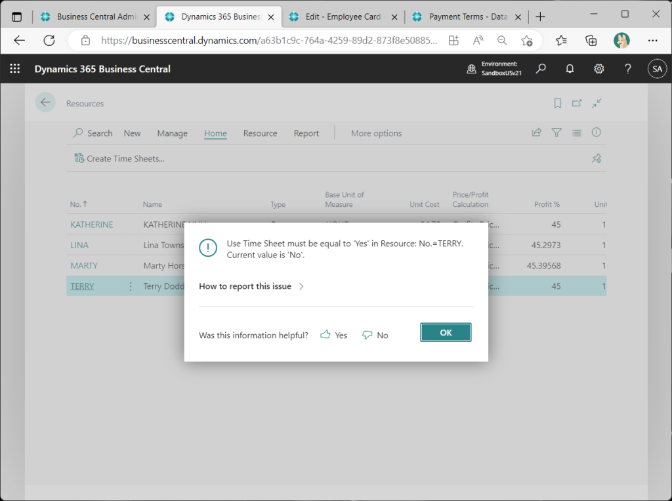
Task: Click browser back arrow
Action: click(x=20, y=40)
